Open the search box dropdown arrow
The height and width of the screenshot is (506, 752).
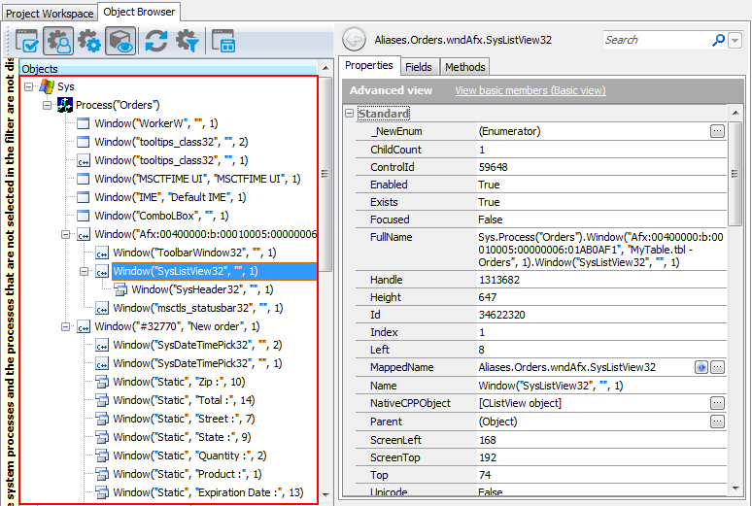(735, 40)
